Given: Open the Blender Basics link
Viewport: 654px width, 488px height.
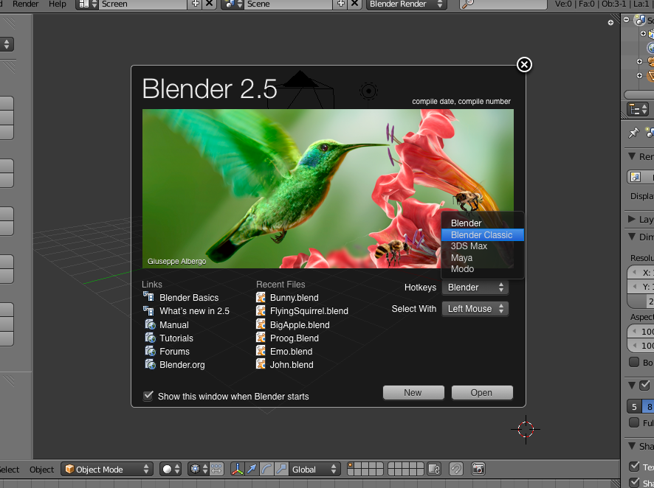Looking at the screenshot, I should (189, 298).
